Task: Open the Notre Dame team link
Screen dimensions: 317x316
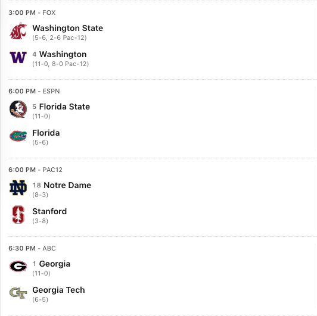Action: coord(67,185)
